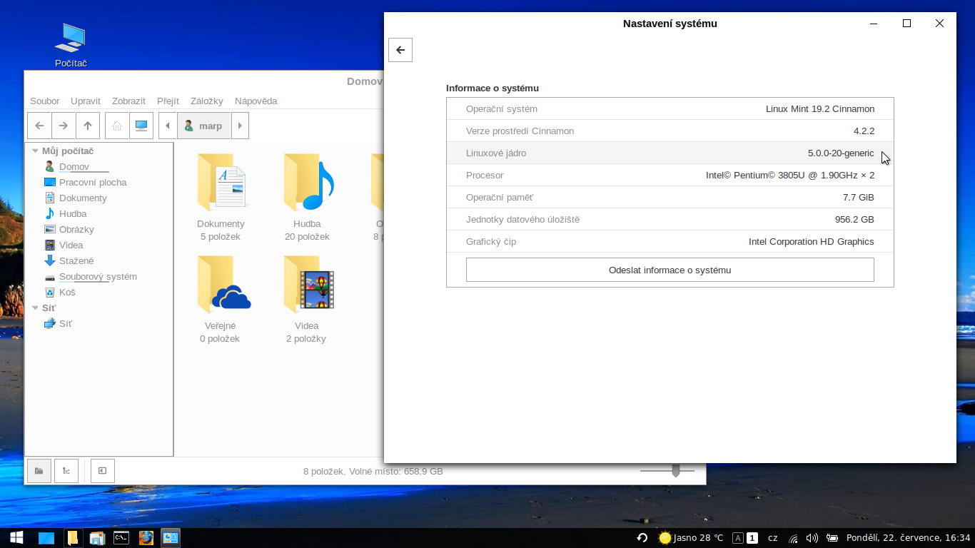Open the Upravit menu
This screenshot has height=548, width=975.
coord(86,101)
